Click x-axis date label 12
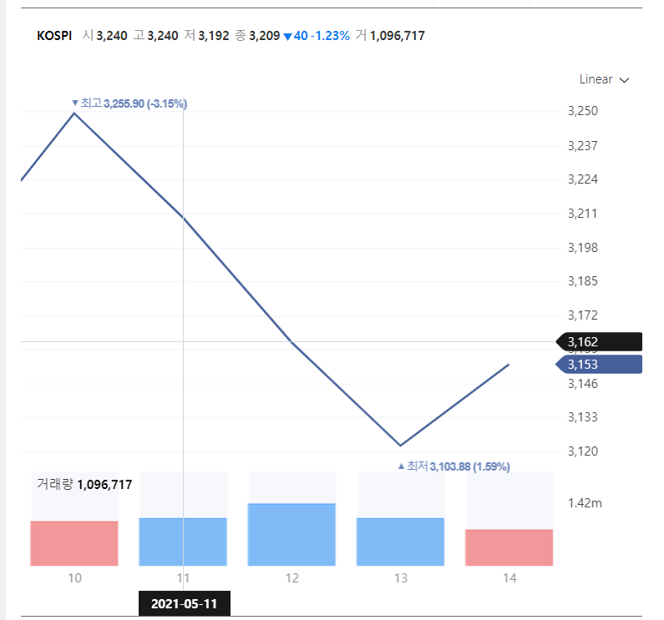The height and width of the screenshot is (620, 664). point(291,578)
